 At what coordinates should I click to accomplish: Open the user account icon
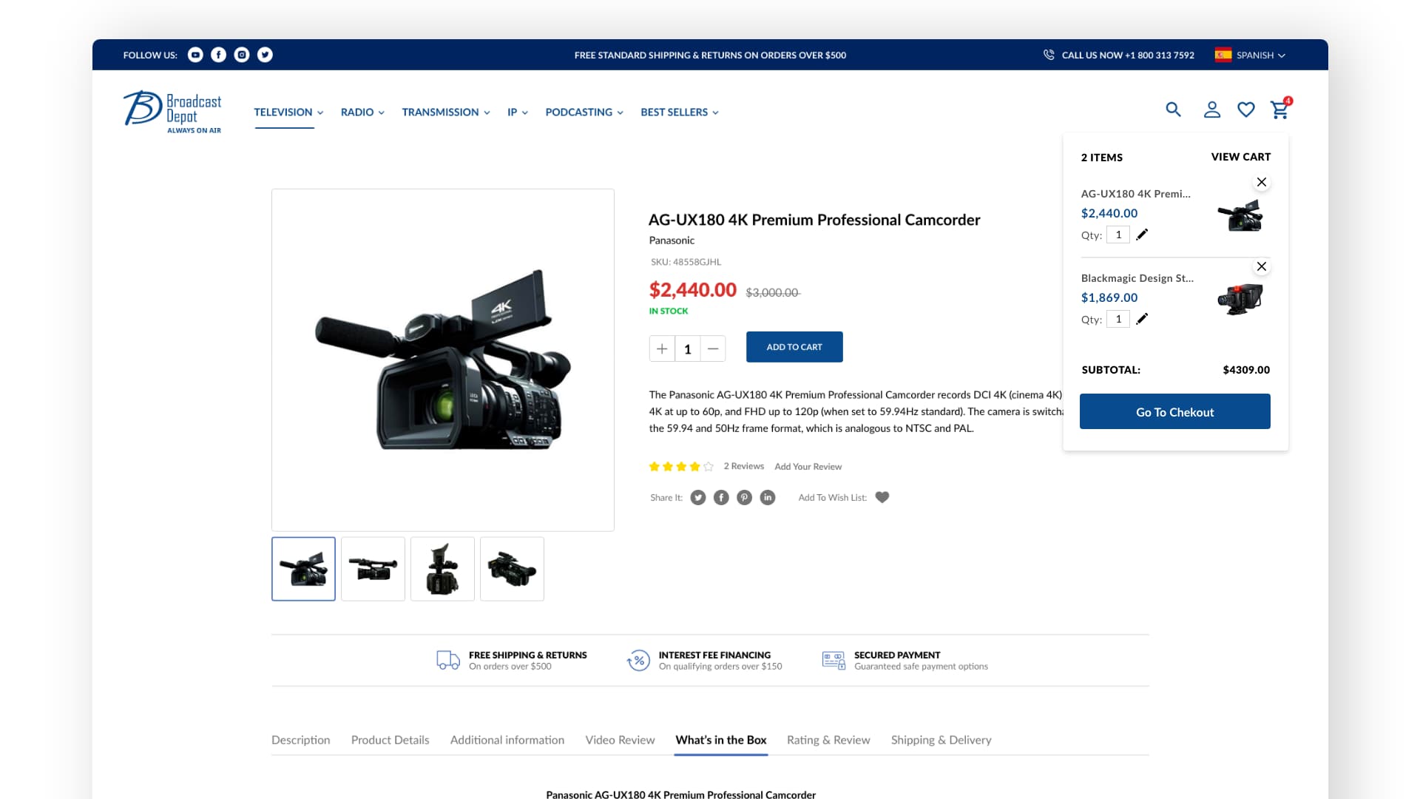click(1211, 109)
